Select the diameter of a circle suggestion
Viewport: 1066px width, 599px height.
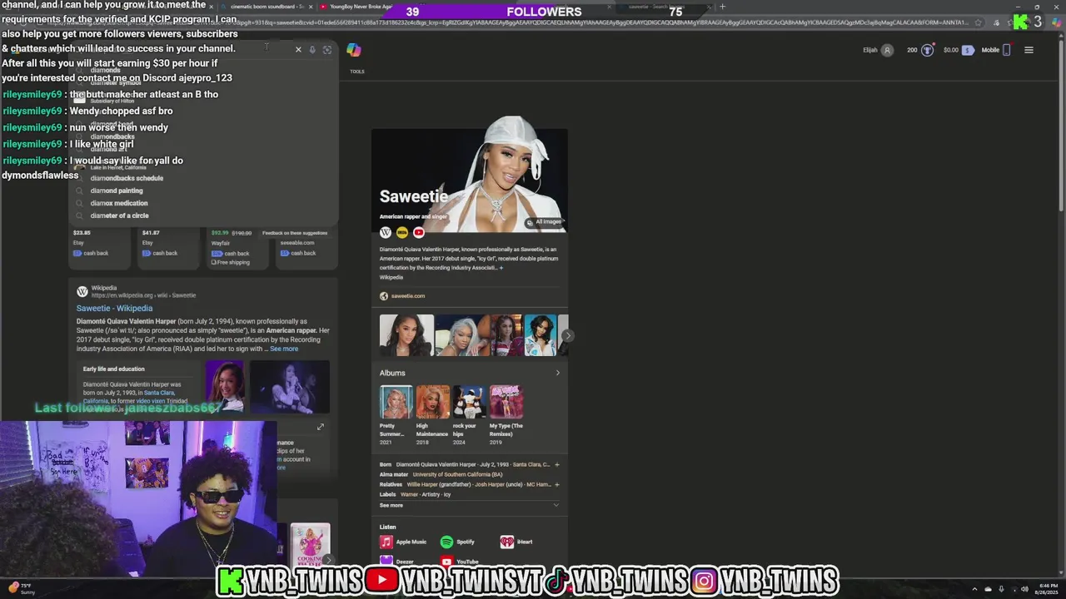tap(119, 215)
